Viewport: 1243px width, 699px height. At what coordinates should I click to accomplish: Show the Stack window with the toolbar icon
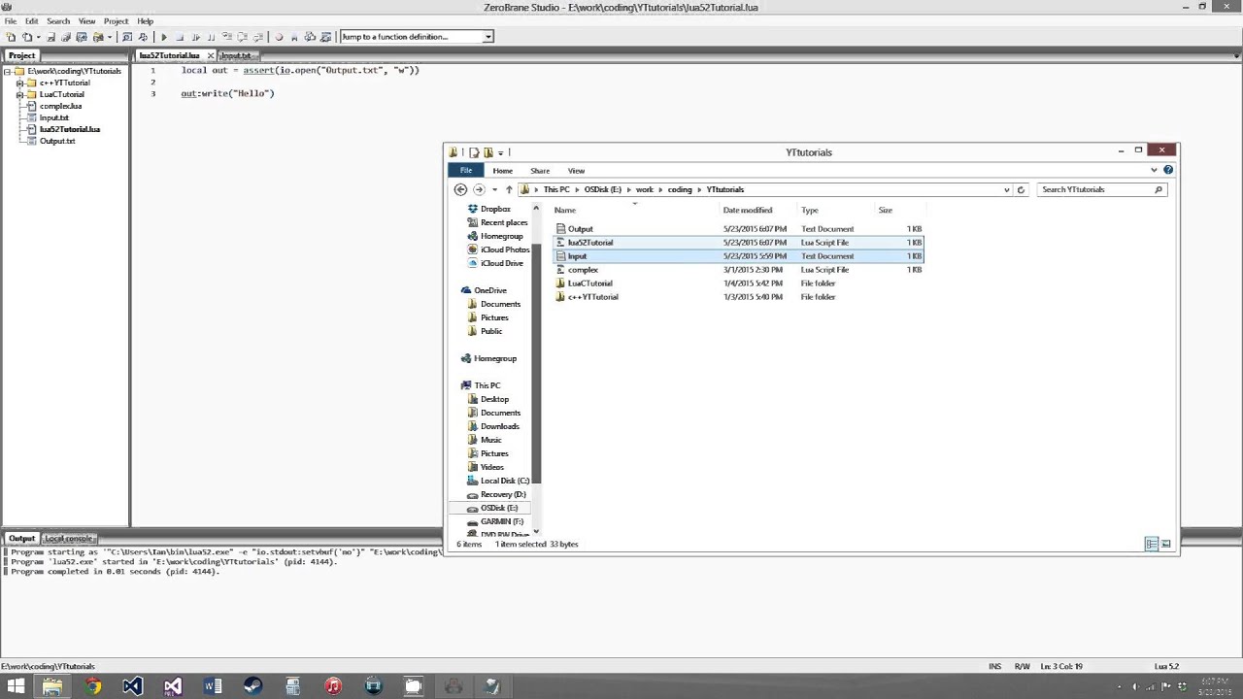310,37
